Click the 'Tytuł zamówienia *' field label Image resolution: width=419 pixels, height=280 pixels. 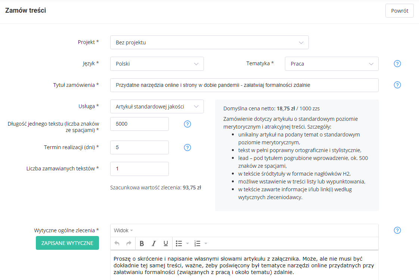click(76, 85)
